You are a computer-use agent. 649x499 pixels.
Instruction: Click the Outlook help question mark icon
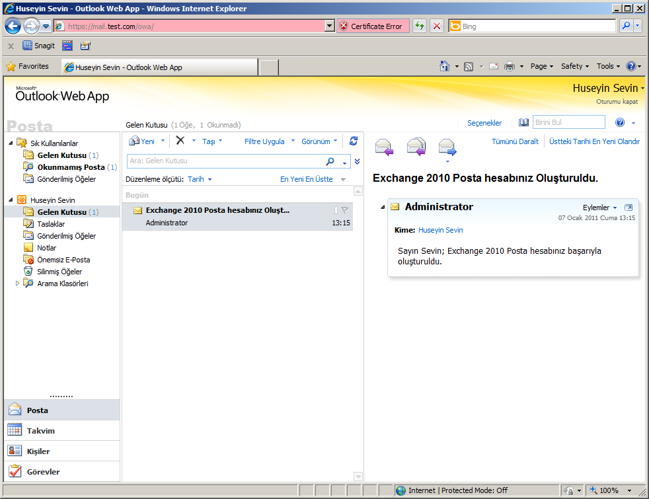click(620, 122)
